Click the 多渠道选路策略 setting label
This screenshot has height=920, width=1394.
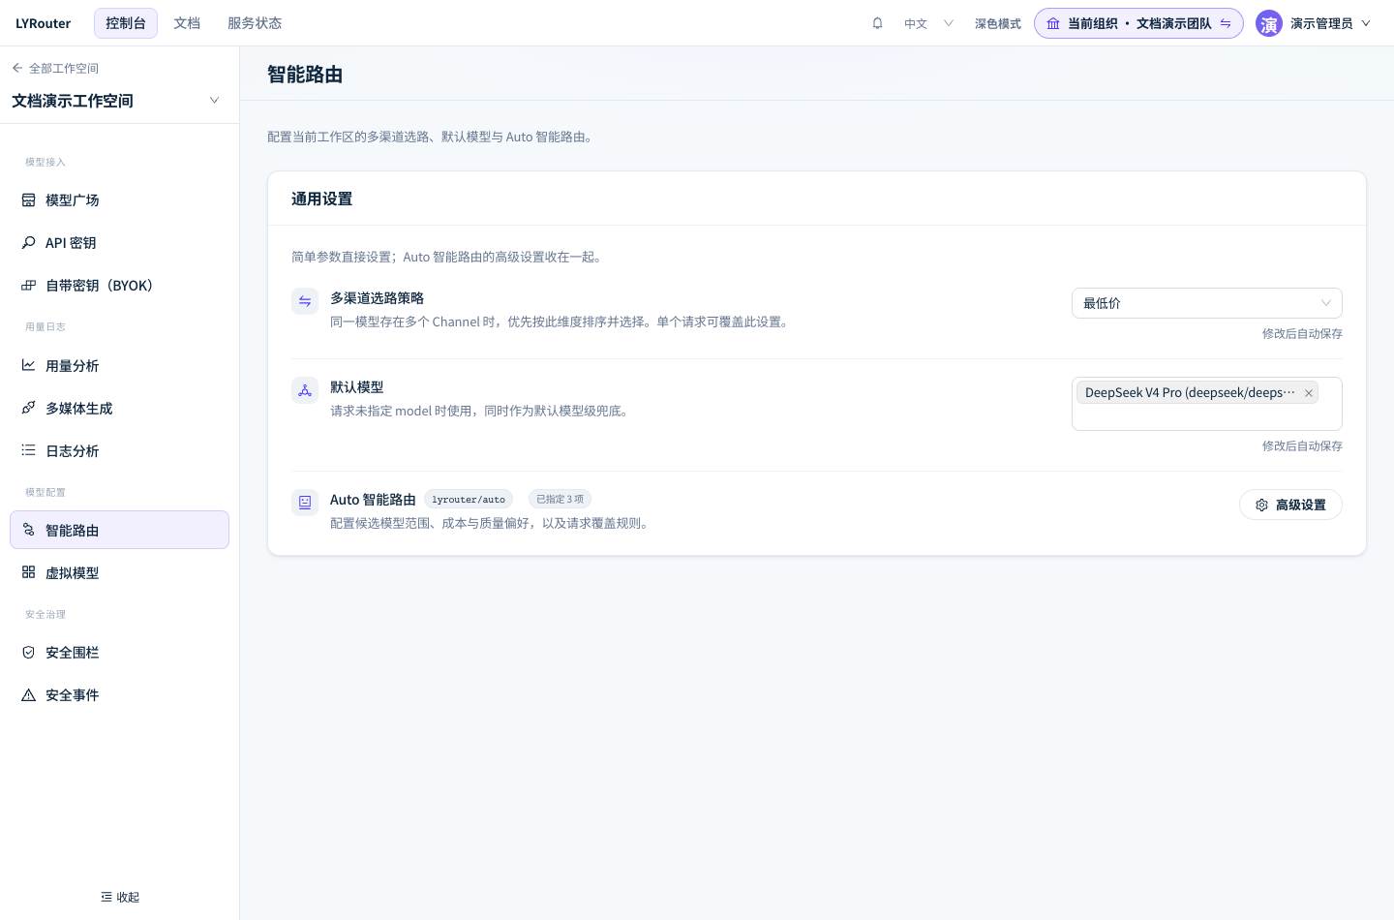tap(378, 298)
